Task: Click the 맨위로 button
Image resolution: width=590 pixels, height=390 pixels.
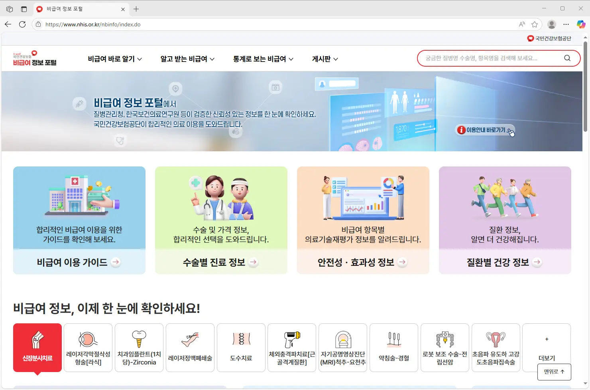Action: click(554, 372)
